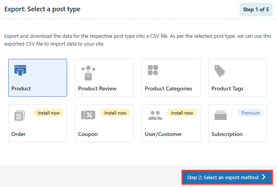277x187 pixels.
Task: Go to Step 2: Select an export method
Action: [222, 177]
